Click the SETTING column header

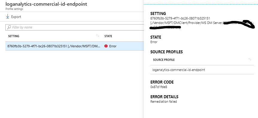tap(14, 36)
